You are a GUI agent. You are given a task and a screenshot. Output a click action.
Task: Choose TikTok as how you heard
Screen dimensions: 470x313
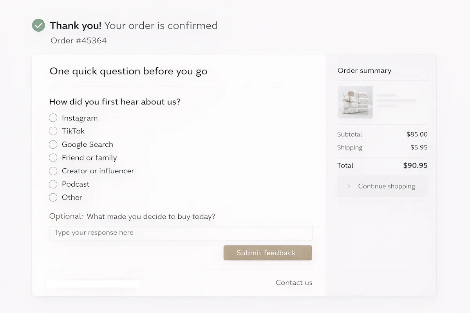[53, 131]
